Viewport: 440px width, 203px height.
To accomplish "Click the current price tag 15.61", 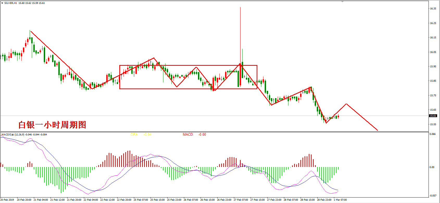I will tap(433, 116).
